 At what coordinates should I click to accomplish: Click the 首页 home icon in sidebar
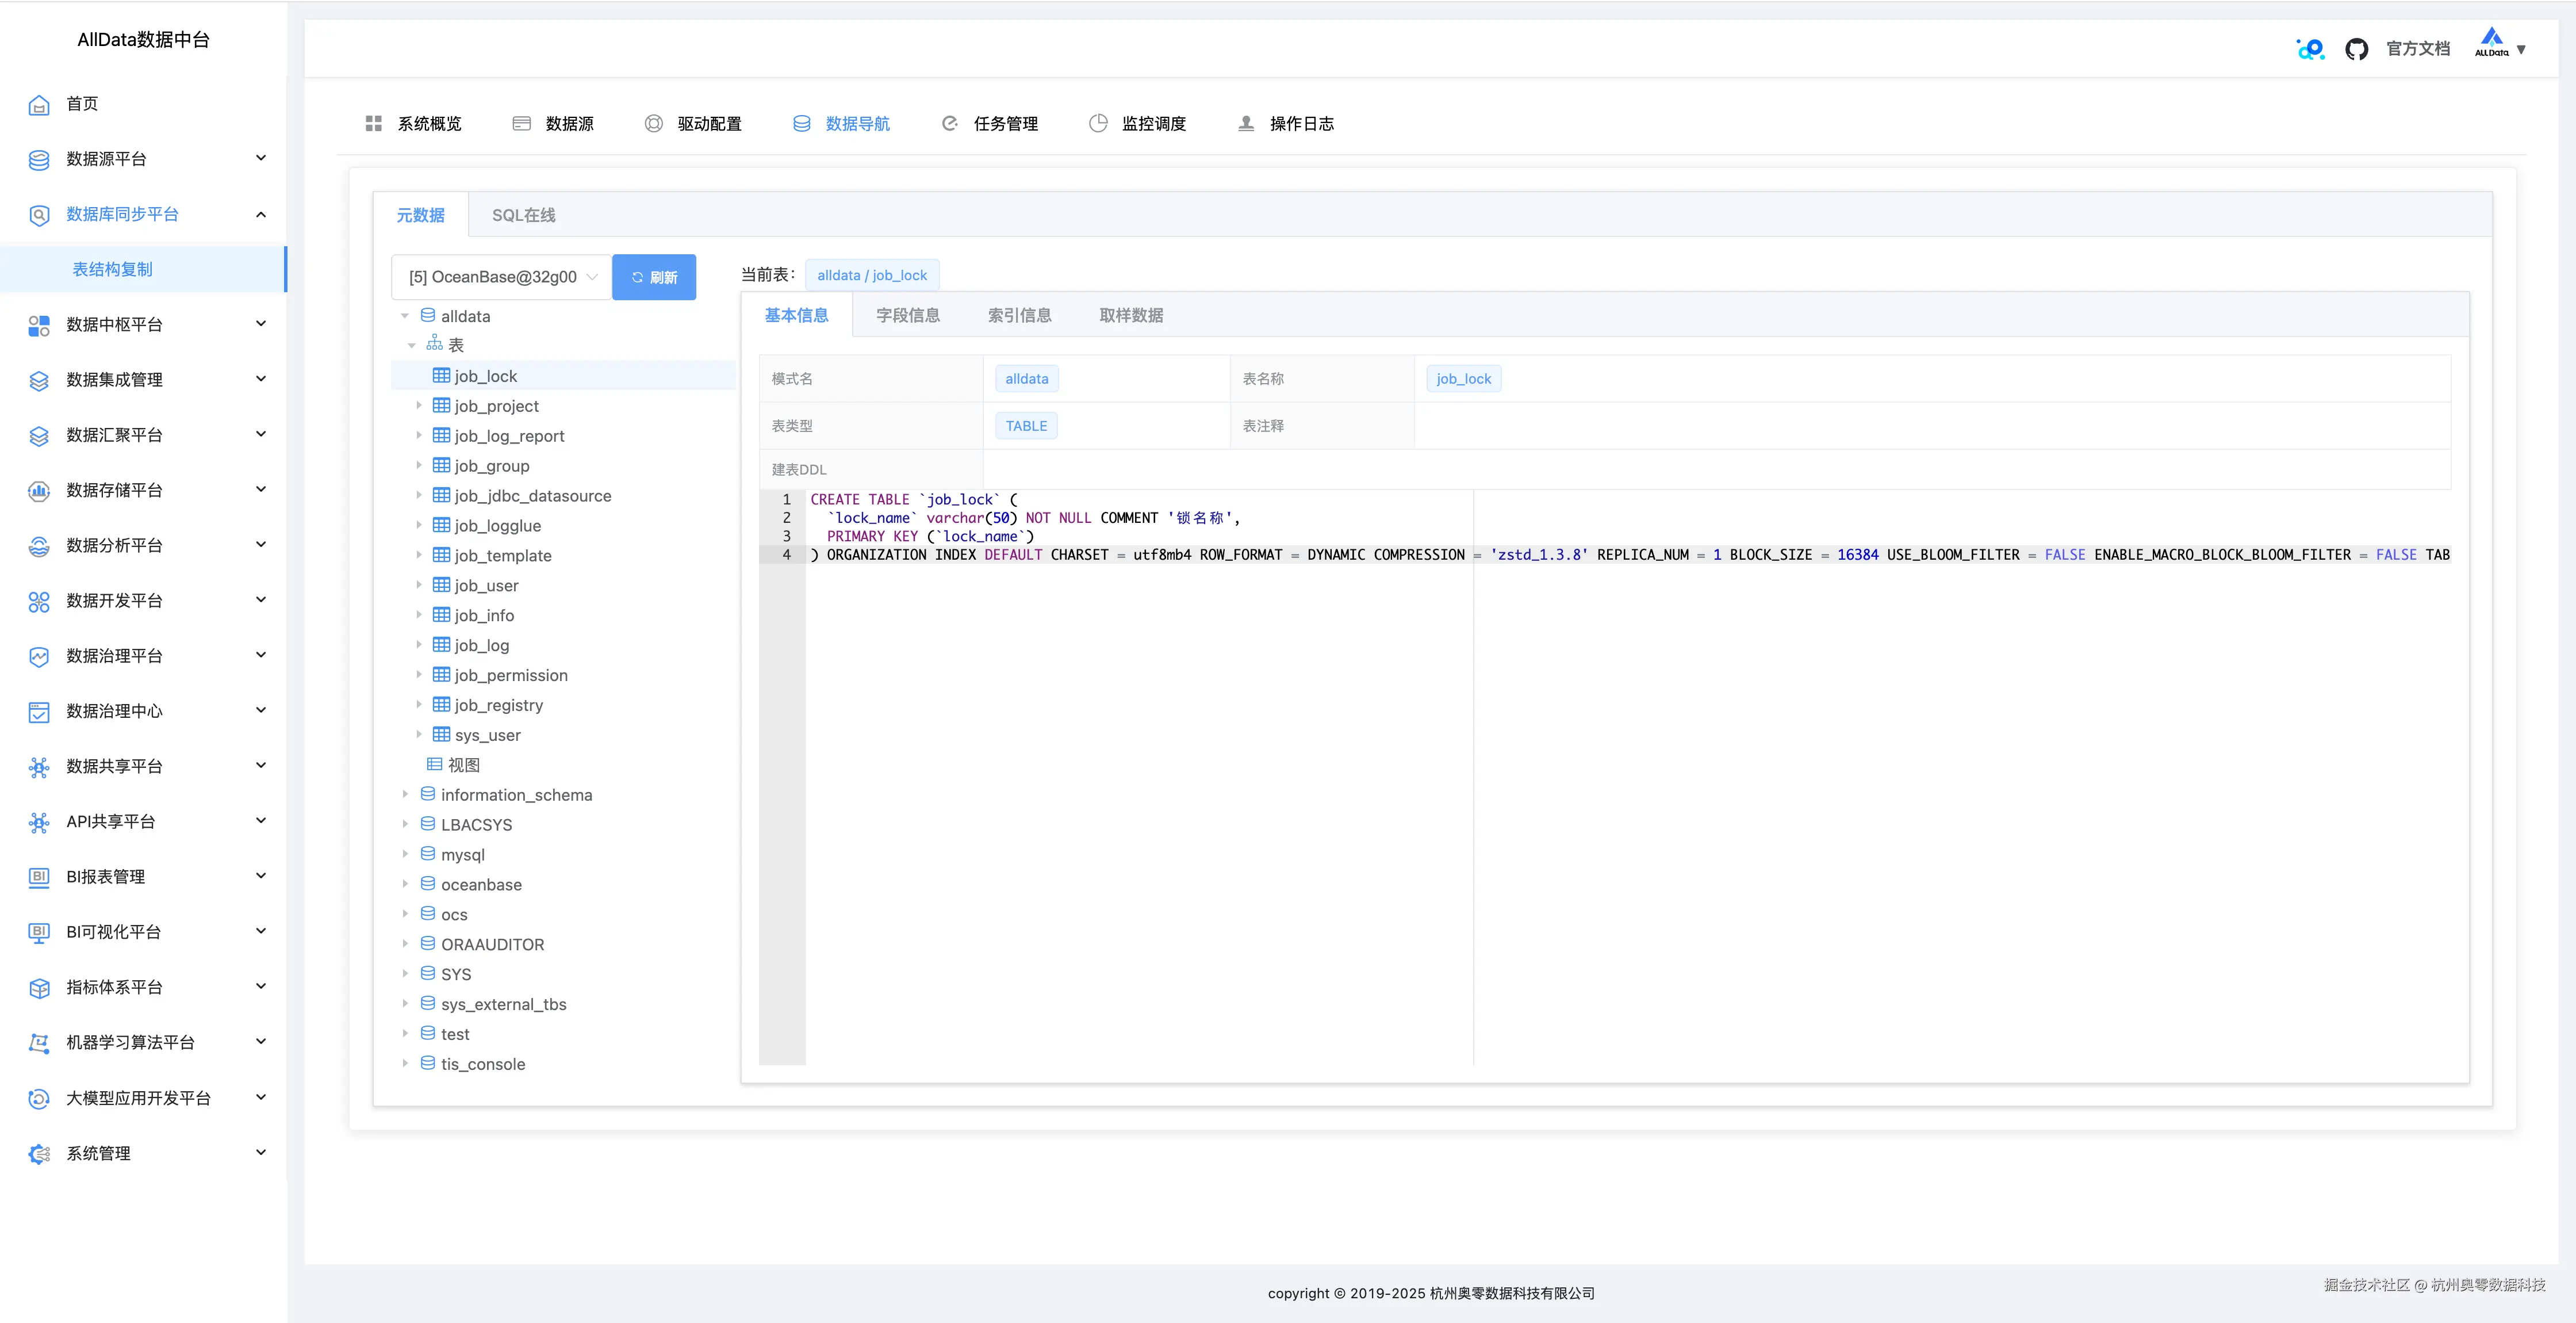(39, 104)
